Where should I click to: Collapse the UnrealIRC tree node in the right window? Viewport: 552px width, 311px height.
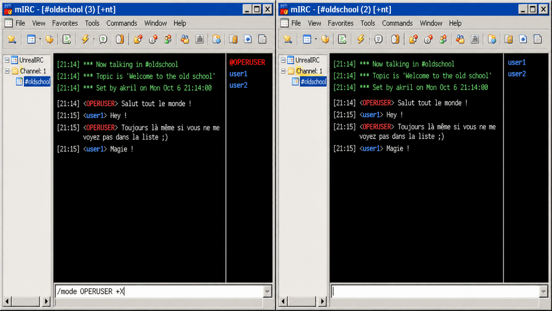click(283, 60)
